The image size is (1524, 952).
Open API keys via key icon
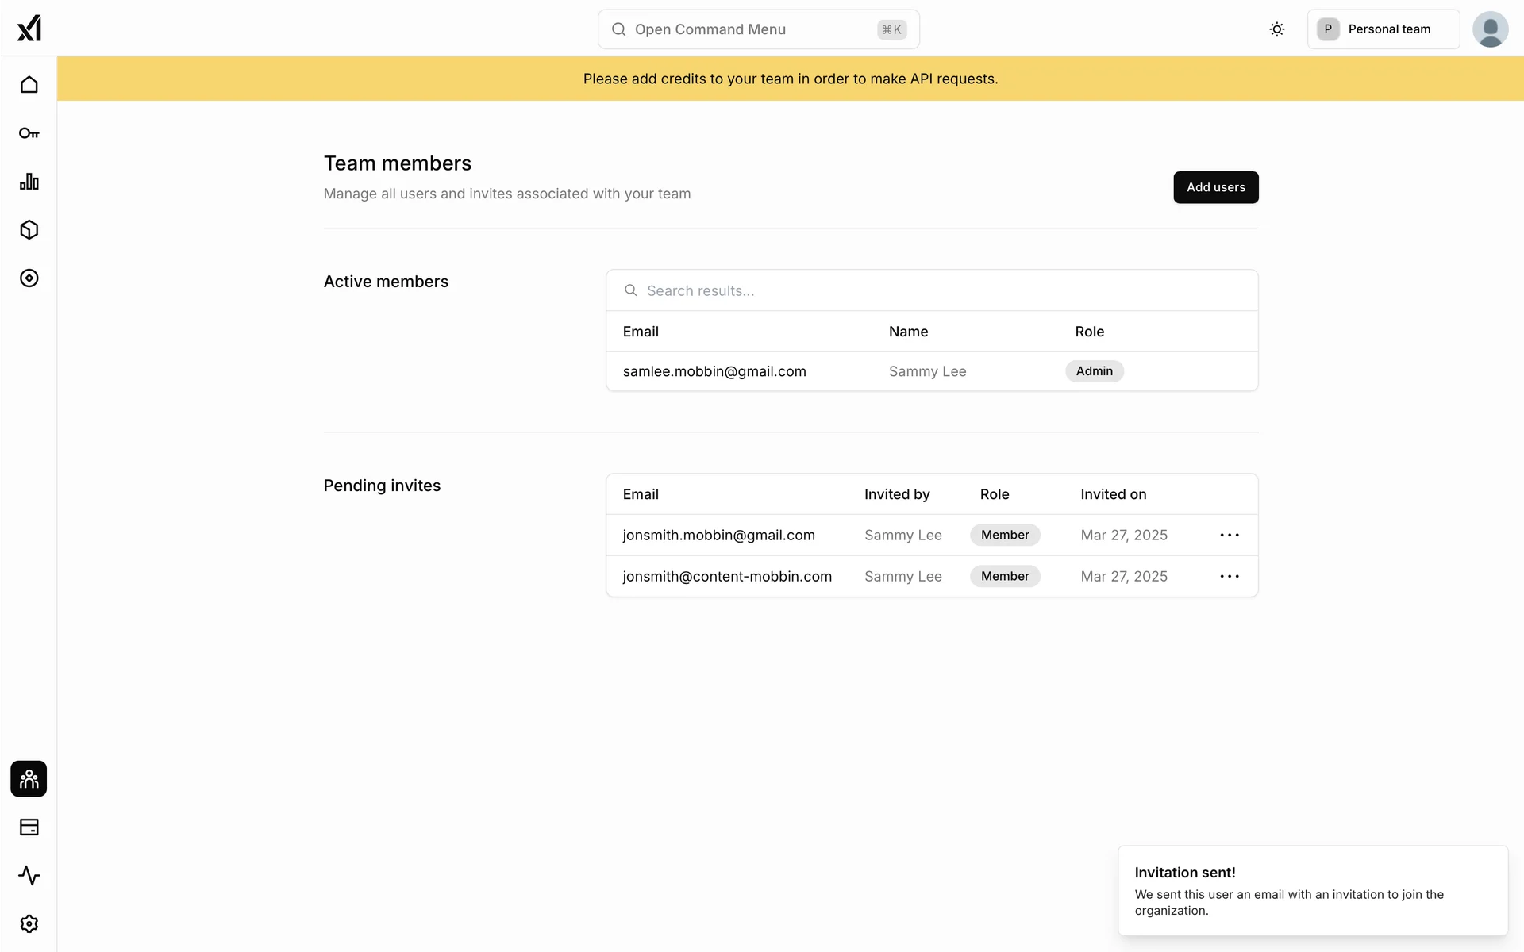(x=29, y=133)
